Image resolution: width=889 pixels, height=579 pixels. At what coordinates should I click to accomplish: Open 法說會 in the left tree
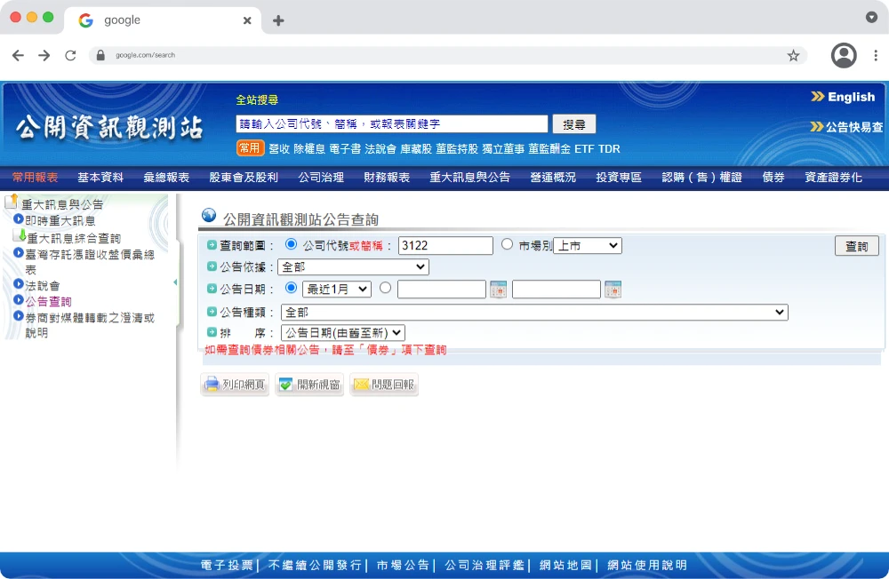pos(42,285)
